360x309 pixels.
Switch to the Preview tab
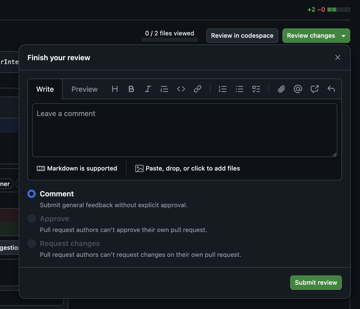coord(85,89)
